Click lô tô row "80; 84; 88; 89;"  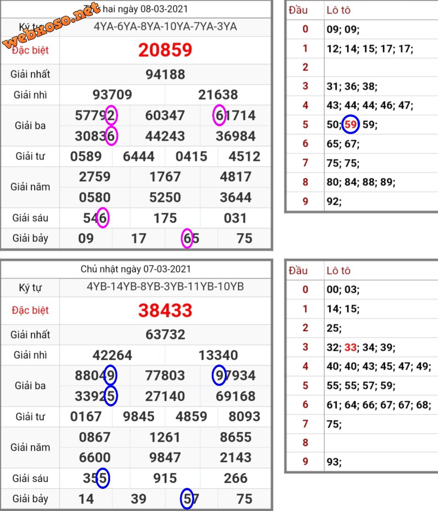tap(361, 182)
